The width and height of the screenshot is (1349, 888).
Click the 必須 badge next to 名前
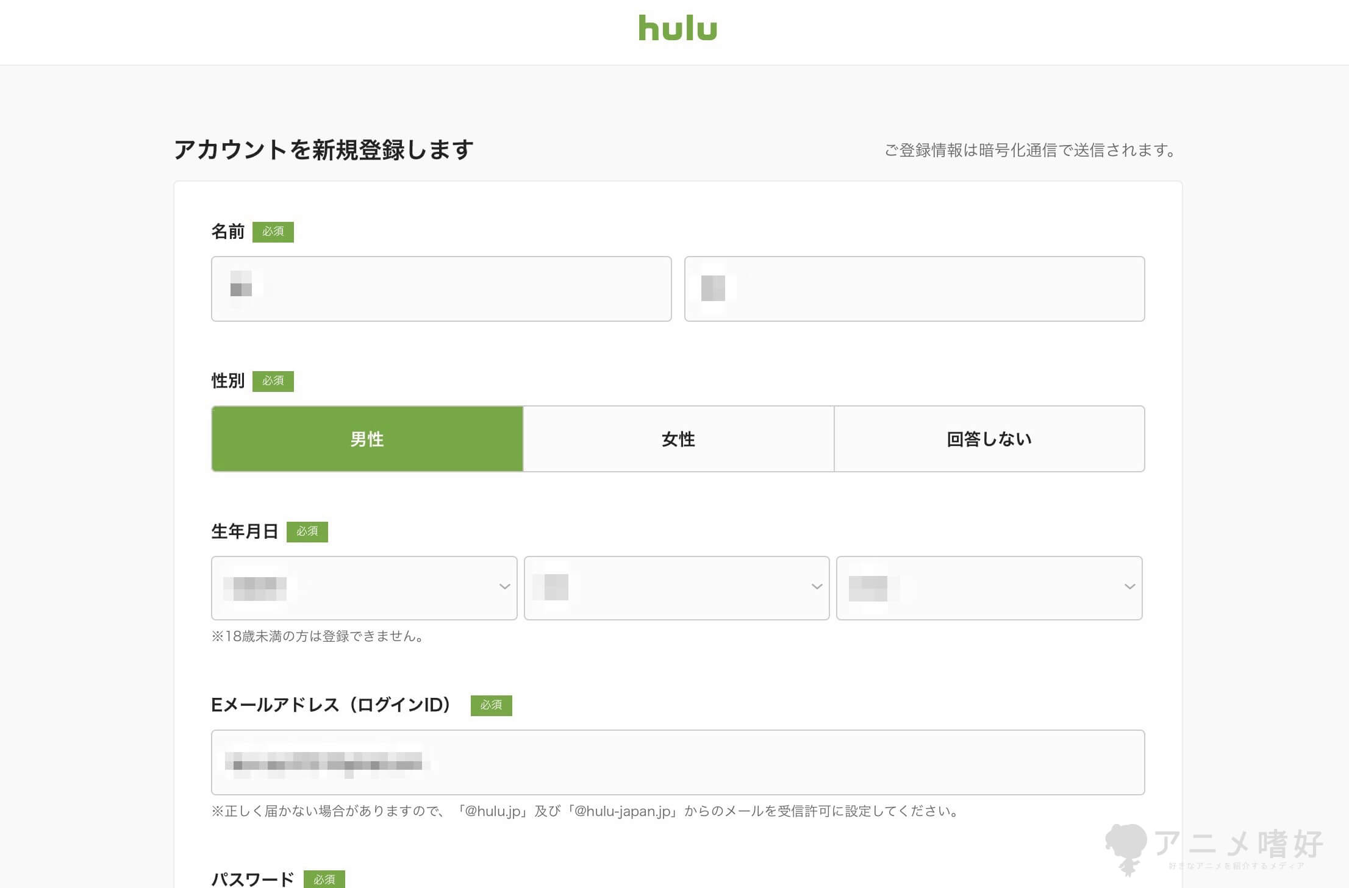coord(273,232)
